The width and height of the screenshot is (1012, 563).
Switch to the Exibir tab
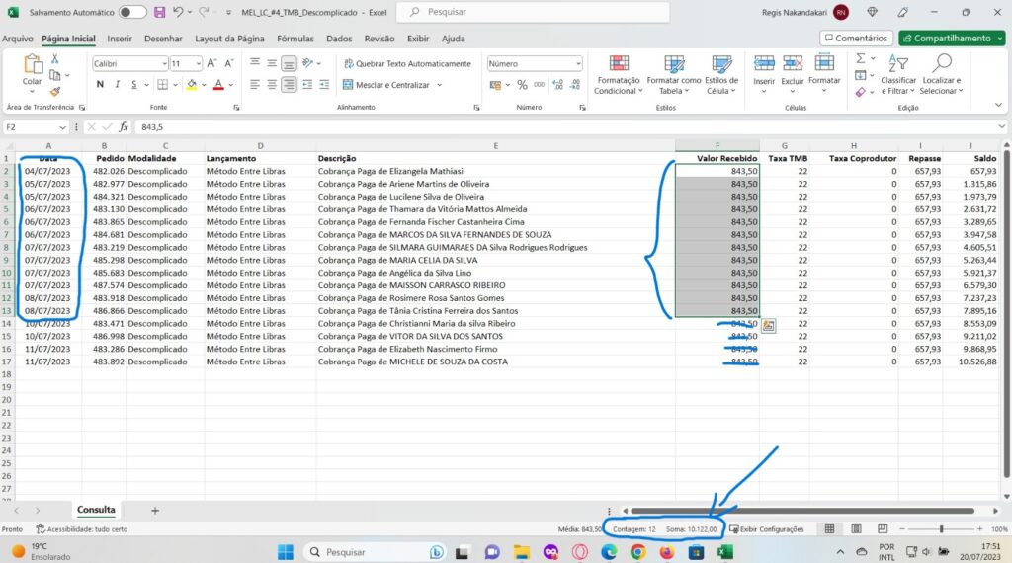click(418, 39)
